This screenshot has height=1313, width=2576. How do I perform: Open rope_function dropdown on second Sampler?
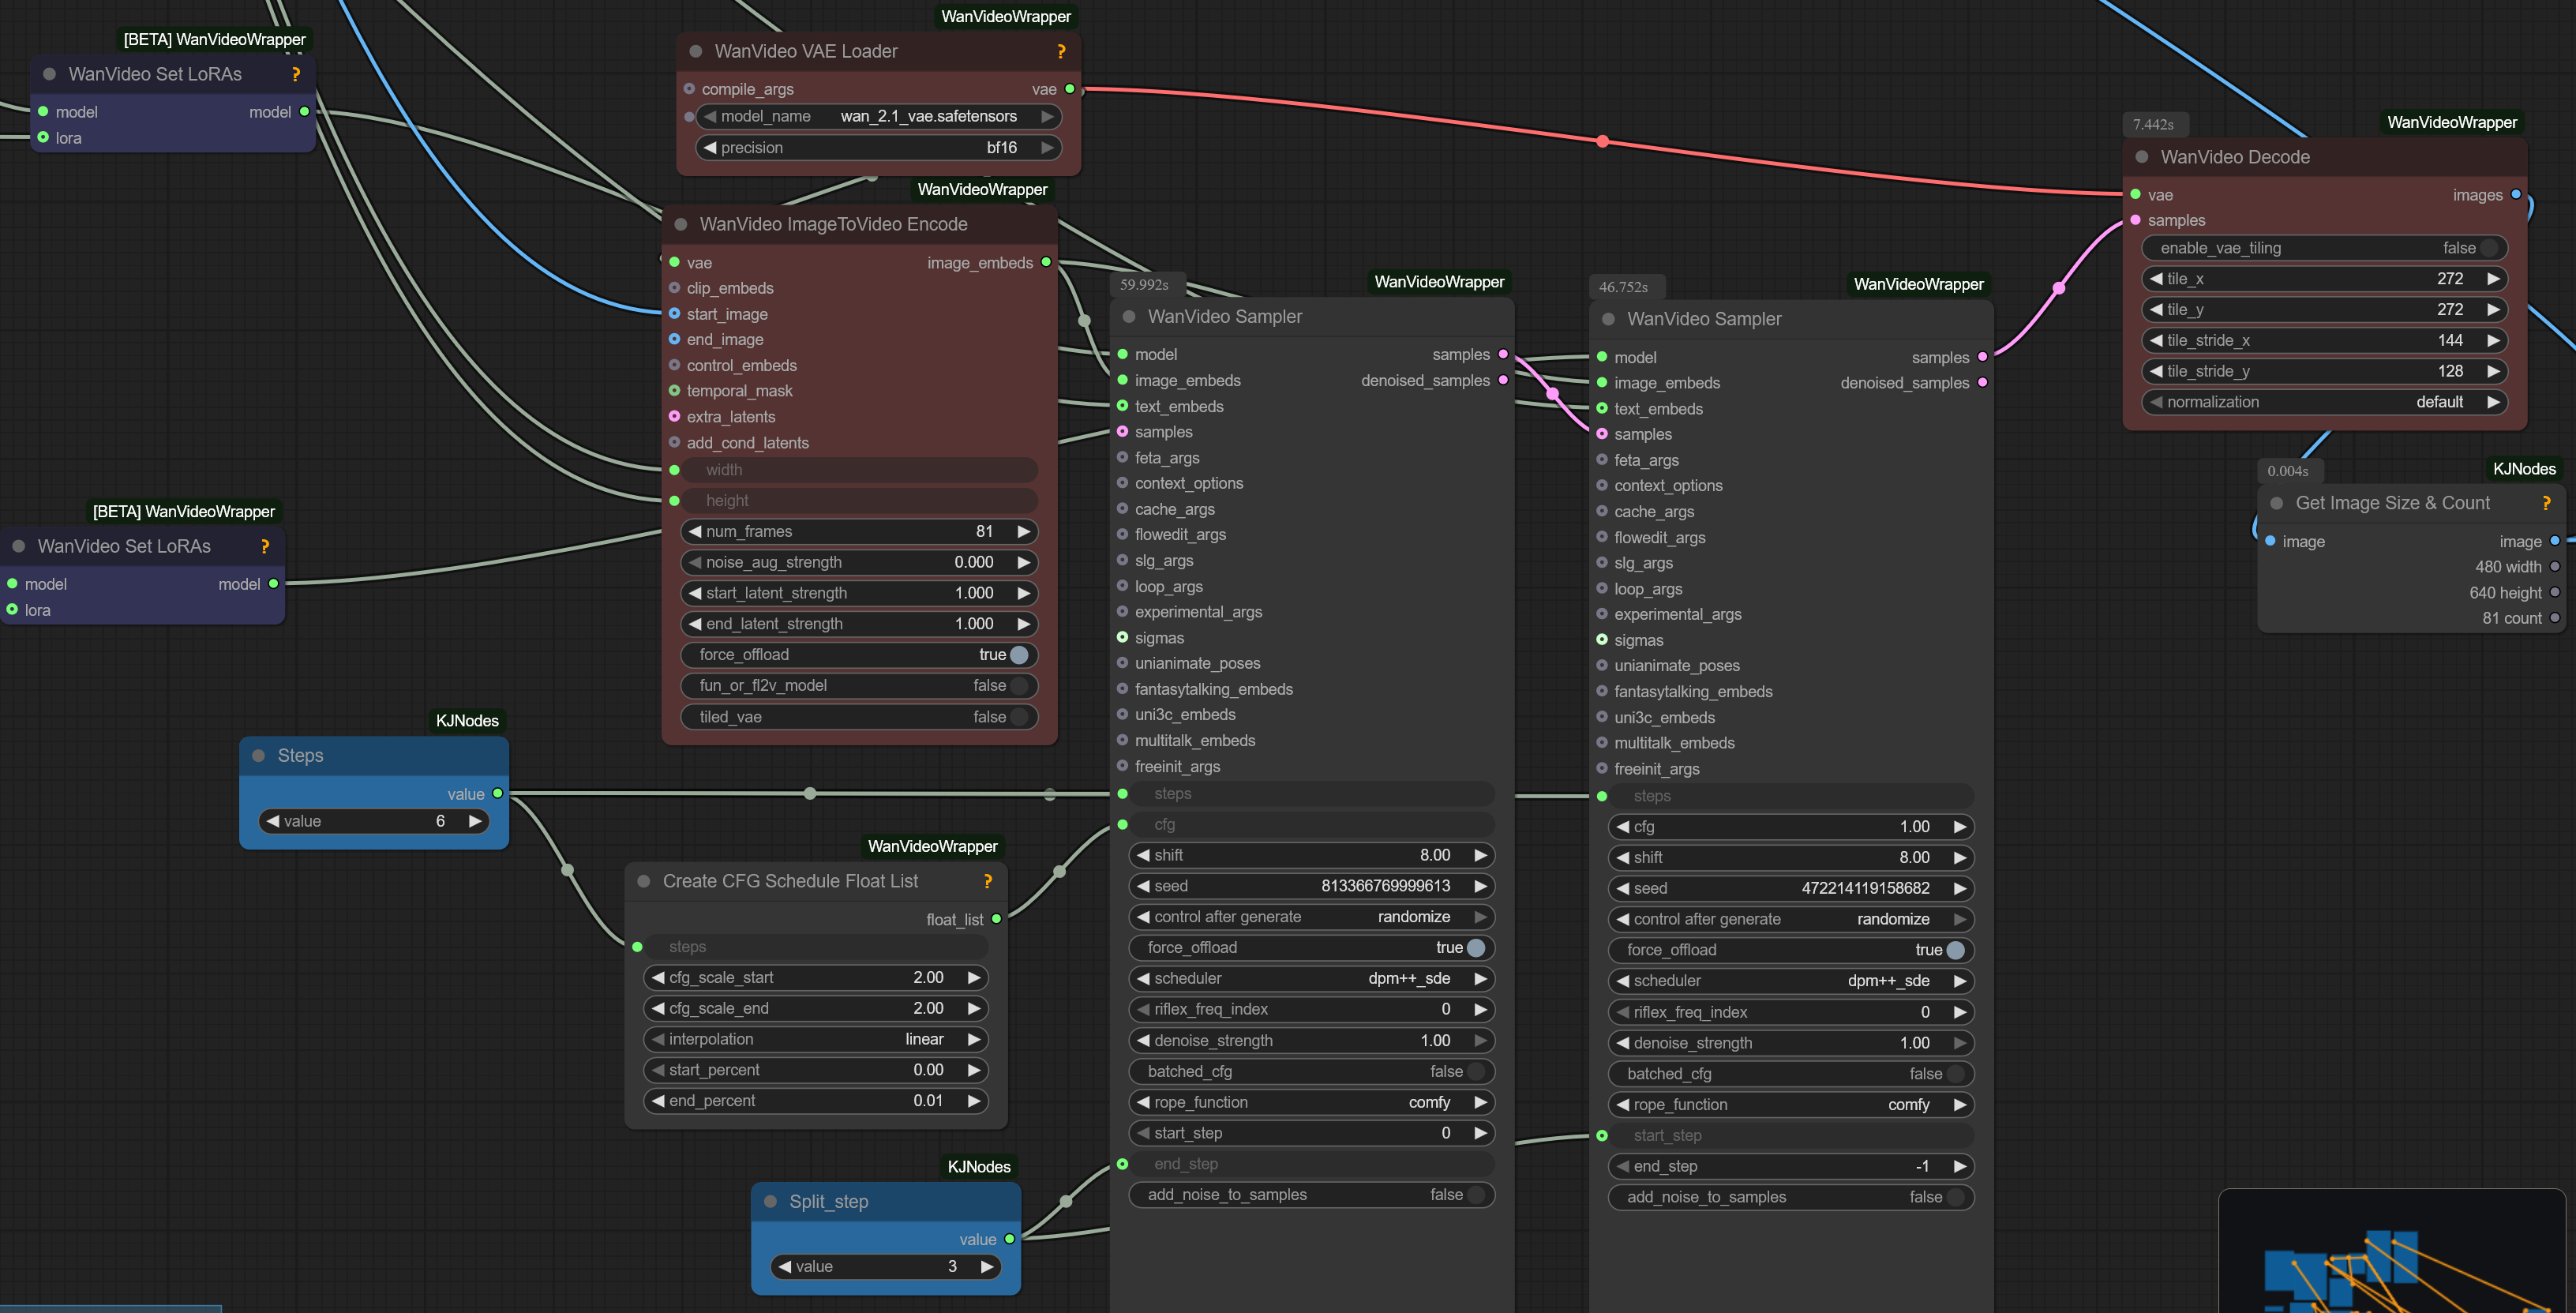1791,1104
